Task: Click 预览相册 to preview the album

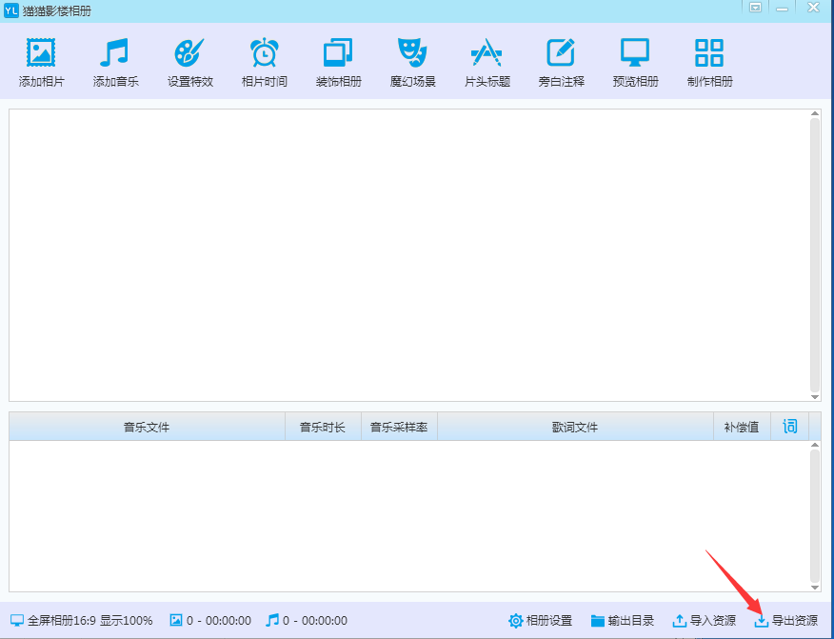Action: click(634, 60)
